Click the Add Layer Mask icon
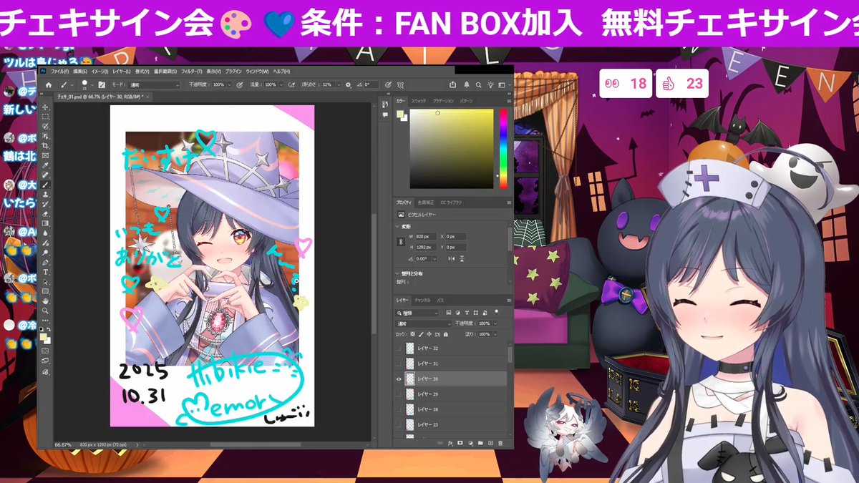This screenshot has height=483, width=859. tap(460, 442)
